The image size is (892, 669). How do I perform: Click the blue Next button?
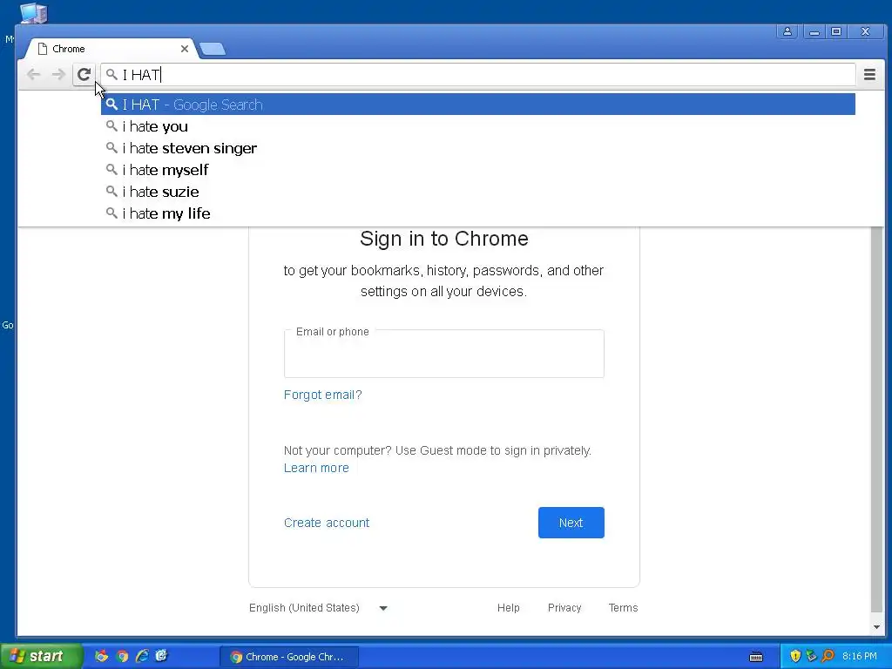571,523
